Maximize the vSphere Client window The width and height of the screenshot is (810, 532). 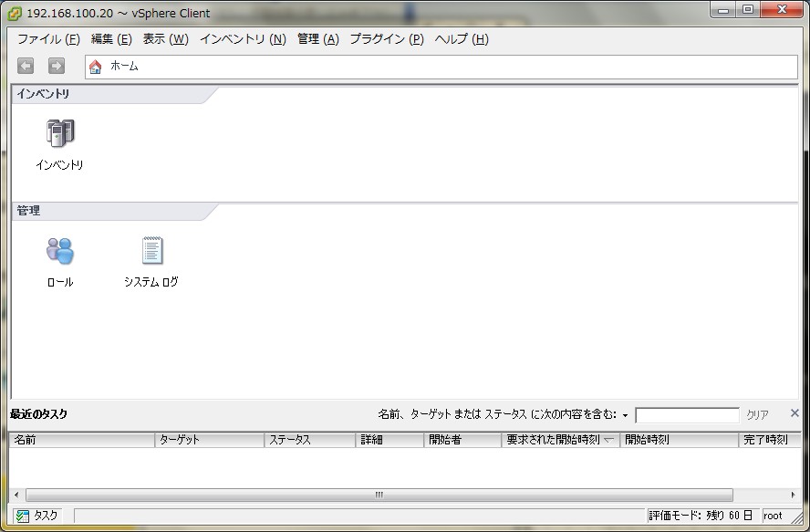[x=747, y=10]
